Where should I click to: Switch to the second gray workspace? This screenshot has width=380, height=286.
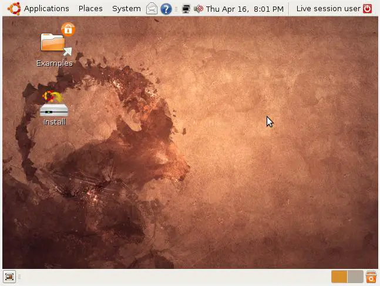point(355,277)
